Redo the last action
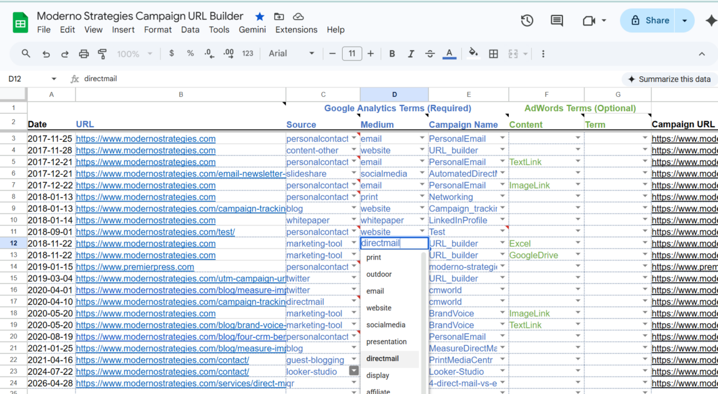Image resolution: width=718 pixels, height=394 pixels. pyautogui.click(x=64, y=54)
